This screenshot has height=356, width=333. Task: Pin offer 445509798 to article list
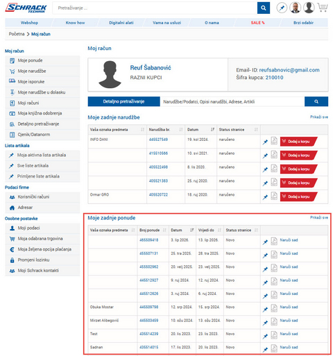pyautogui.click(x=265, y=310)
